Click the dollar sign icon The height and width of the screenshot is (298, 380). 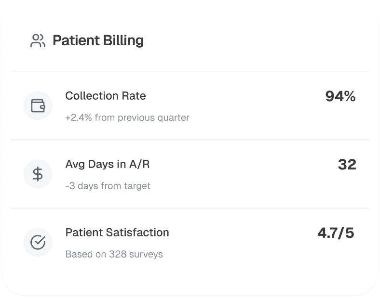(x=38, y=174)
